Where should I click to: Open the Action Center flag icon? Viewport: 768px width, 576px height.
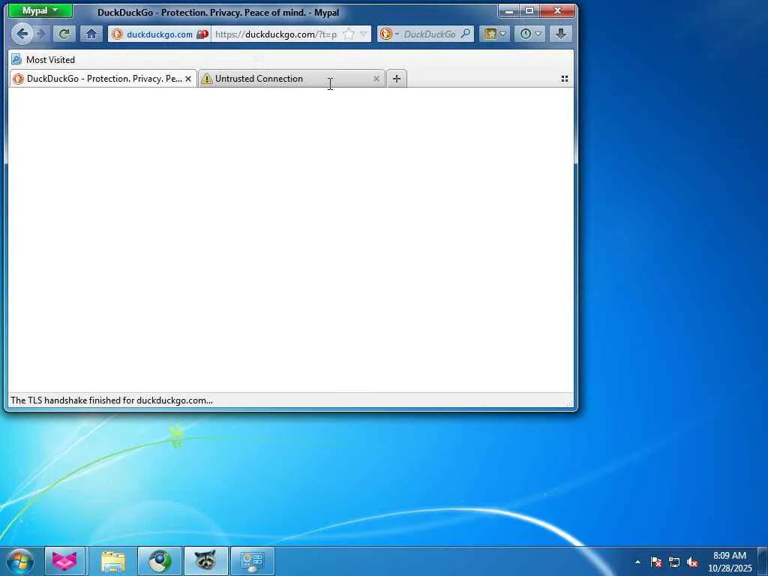point(656,562)
